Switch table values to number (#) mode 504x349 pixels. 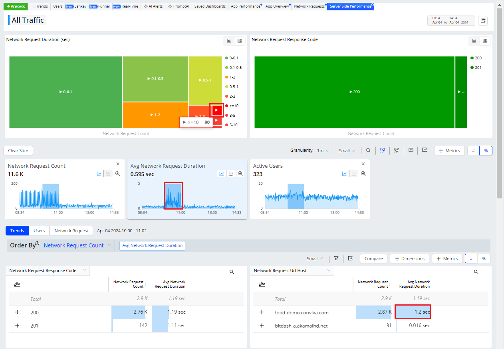pyautogui.click(x=471, y=259)
